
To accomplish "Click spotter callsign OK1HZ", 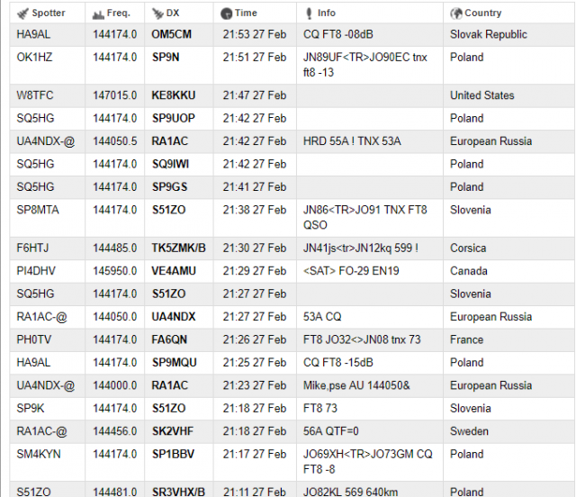I will click(35, 57).
